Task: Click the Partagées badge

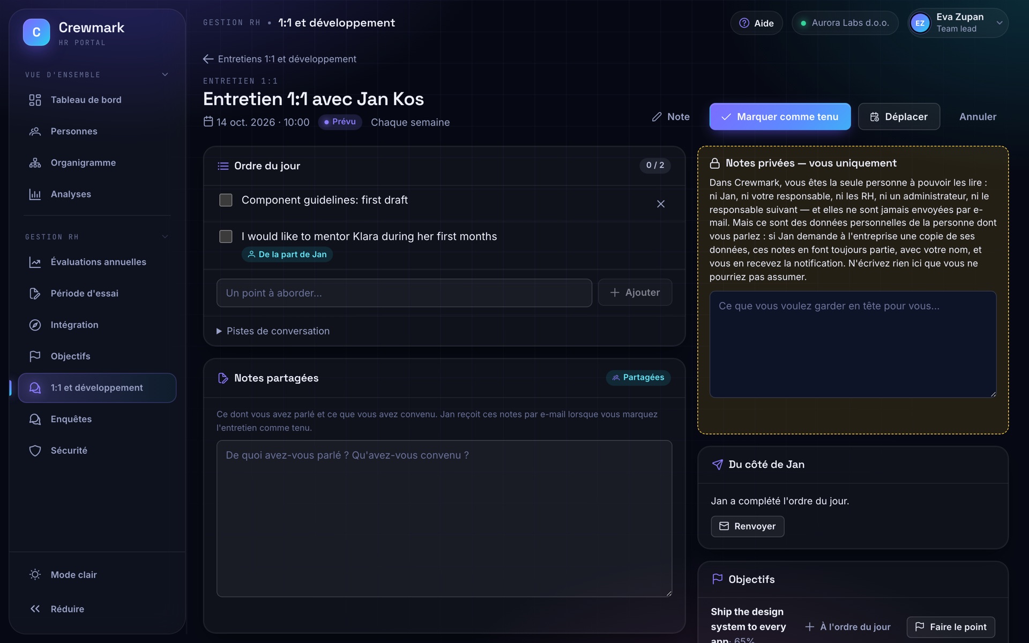Action: (638, 377)
